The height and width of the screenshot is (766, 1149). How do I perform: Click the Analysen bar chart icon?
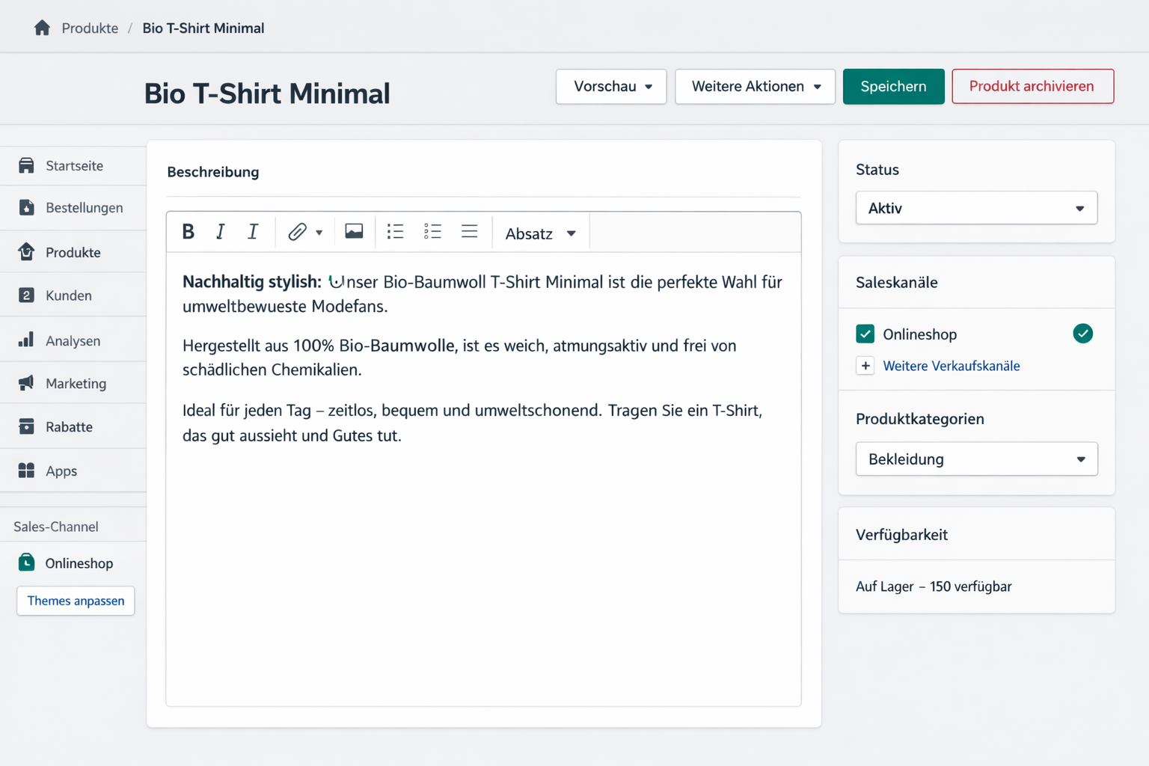click(26, 340)
